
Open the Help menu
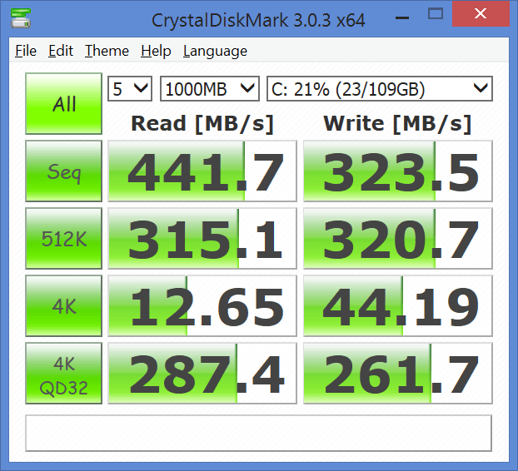(156, 51)
